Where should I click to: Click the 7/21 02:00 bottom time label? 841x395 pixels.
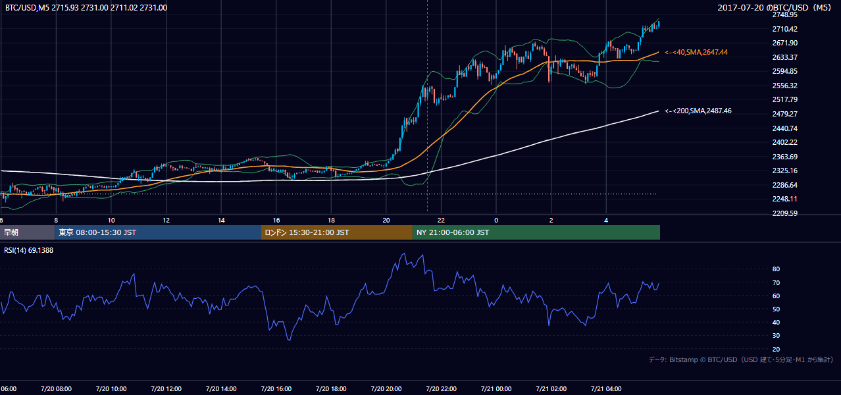pyautogui.click(x=551, y=388)
